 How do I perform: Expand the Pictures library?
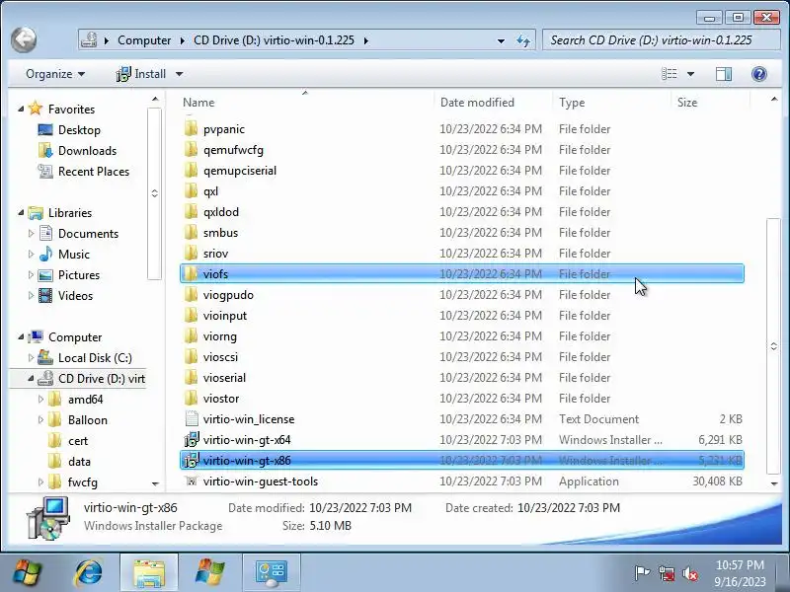click(x=31, y=275)
